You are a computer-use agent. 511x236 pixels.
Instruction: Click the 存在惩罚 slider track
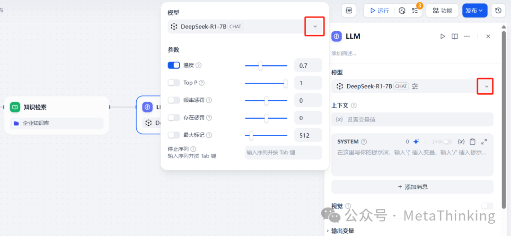pyautogui.click(x=266, y=118)
